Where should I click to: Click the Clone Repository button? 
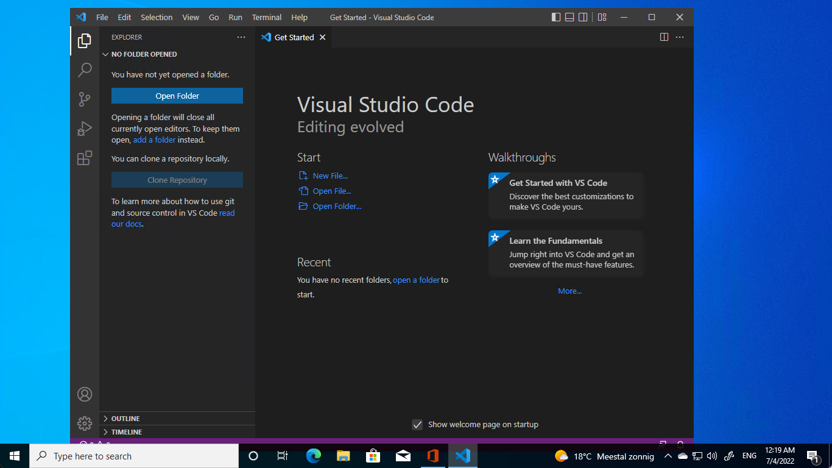coord(177,180)
